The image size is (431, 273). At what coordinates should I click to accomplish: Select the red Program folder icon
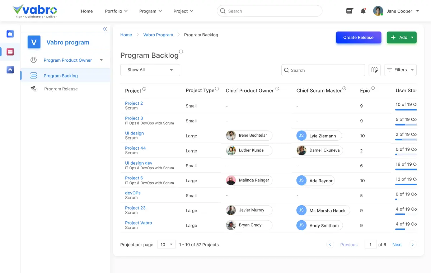pos(10,52)
